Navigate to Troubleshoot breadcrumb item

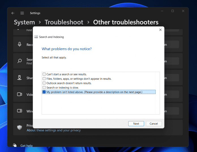64,22
